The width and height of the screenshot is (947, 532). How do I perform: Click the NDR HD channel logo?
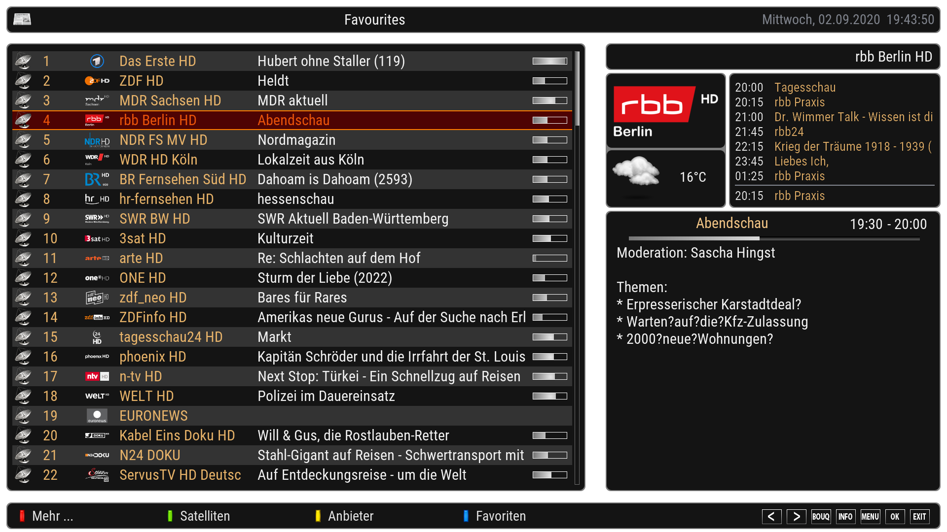coord(97,140)
